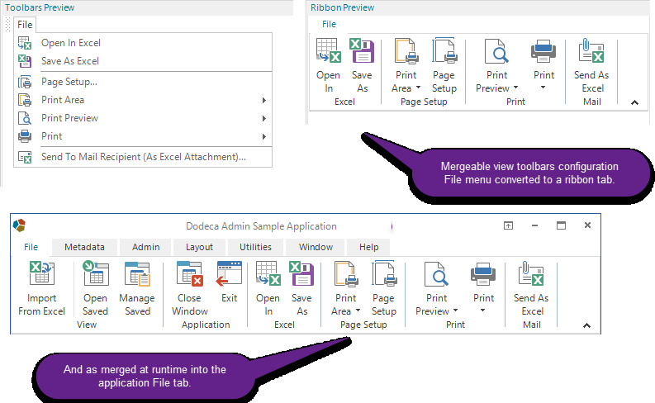Click Open In Excel icon in Toolbars Preview menu
The width and height of the screenshot is (655, 403).
tap(25, 43)
